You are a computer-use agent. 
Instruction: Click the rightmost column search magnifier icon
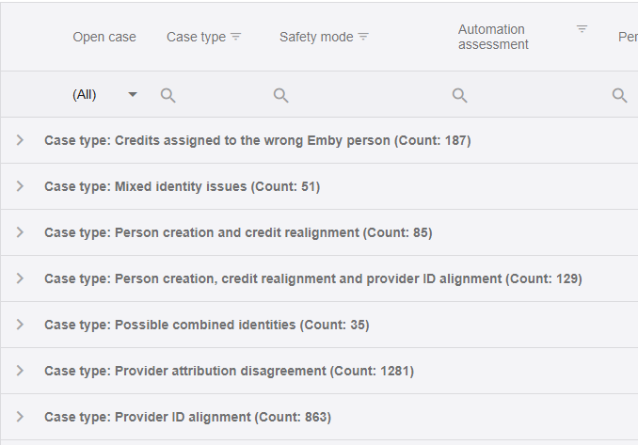click(x=620, y=95)
